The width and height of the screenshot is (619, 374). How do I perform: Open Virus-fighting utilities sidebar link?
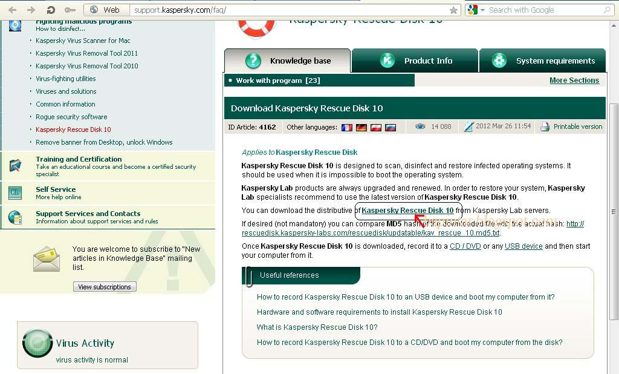click(x=65, y=78)
